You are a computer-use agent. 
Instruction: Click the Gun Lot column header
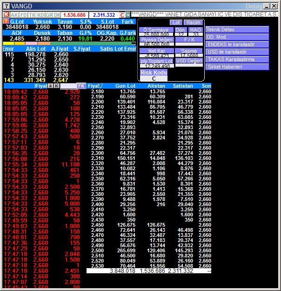(125, 86)
